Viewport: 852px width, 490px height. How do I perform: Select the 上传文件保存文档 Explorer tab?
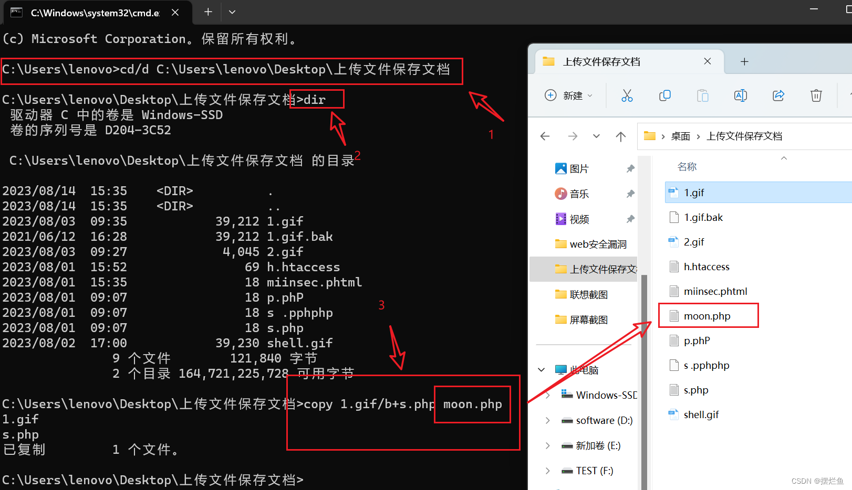coord(630,61)
